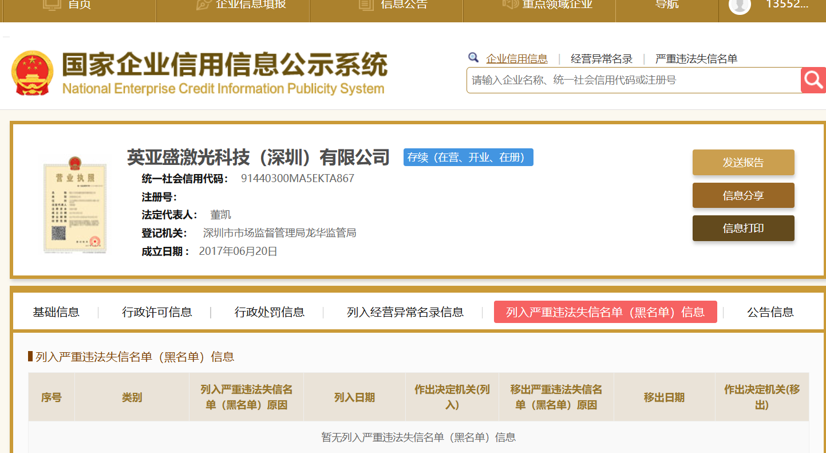Viewport: 826px width, 453px height.
Task: Click the account number 13552...
Action: [787, 5]
